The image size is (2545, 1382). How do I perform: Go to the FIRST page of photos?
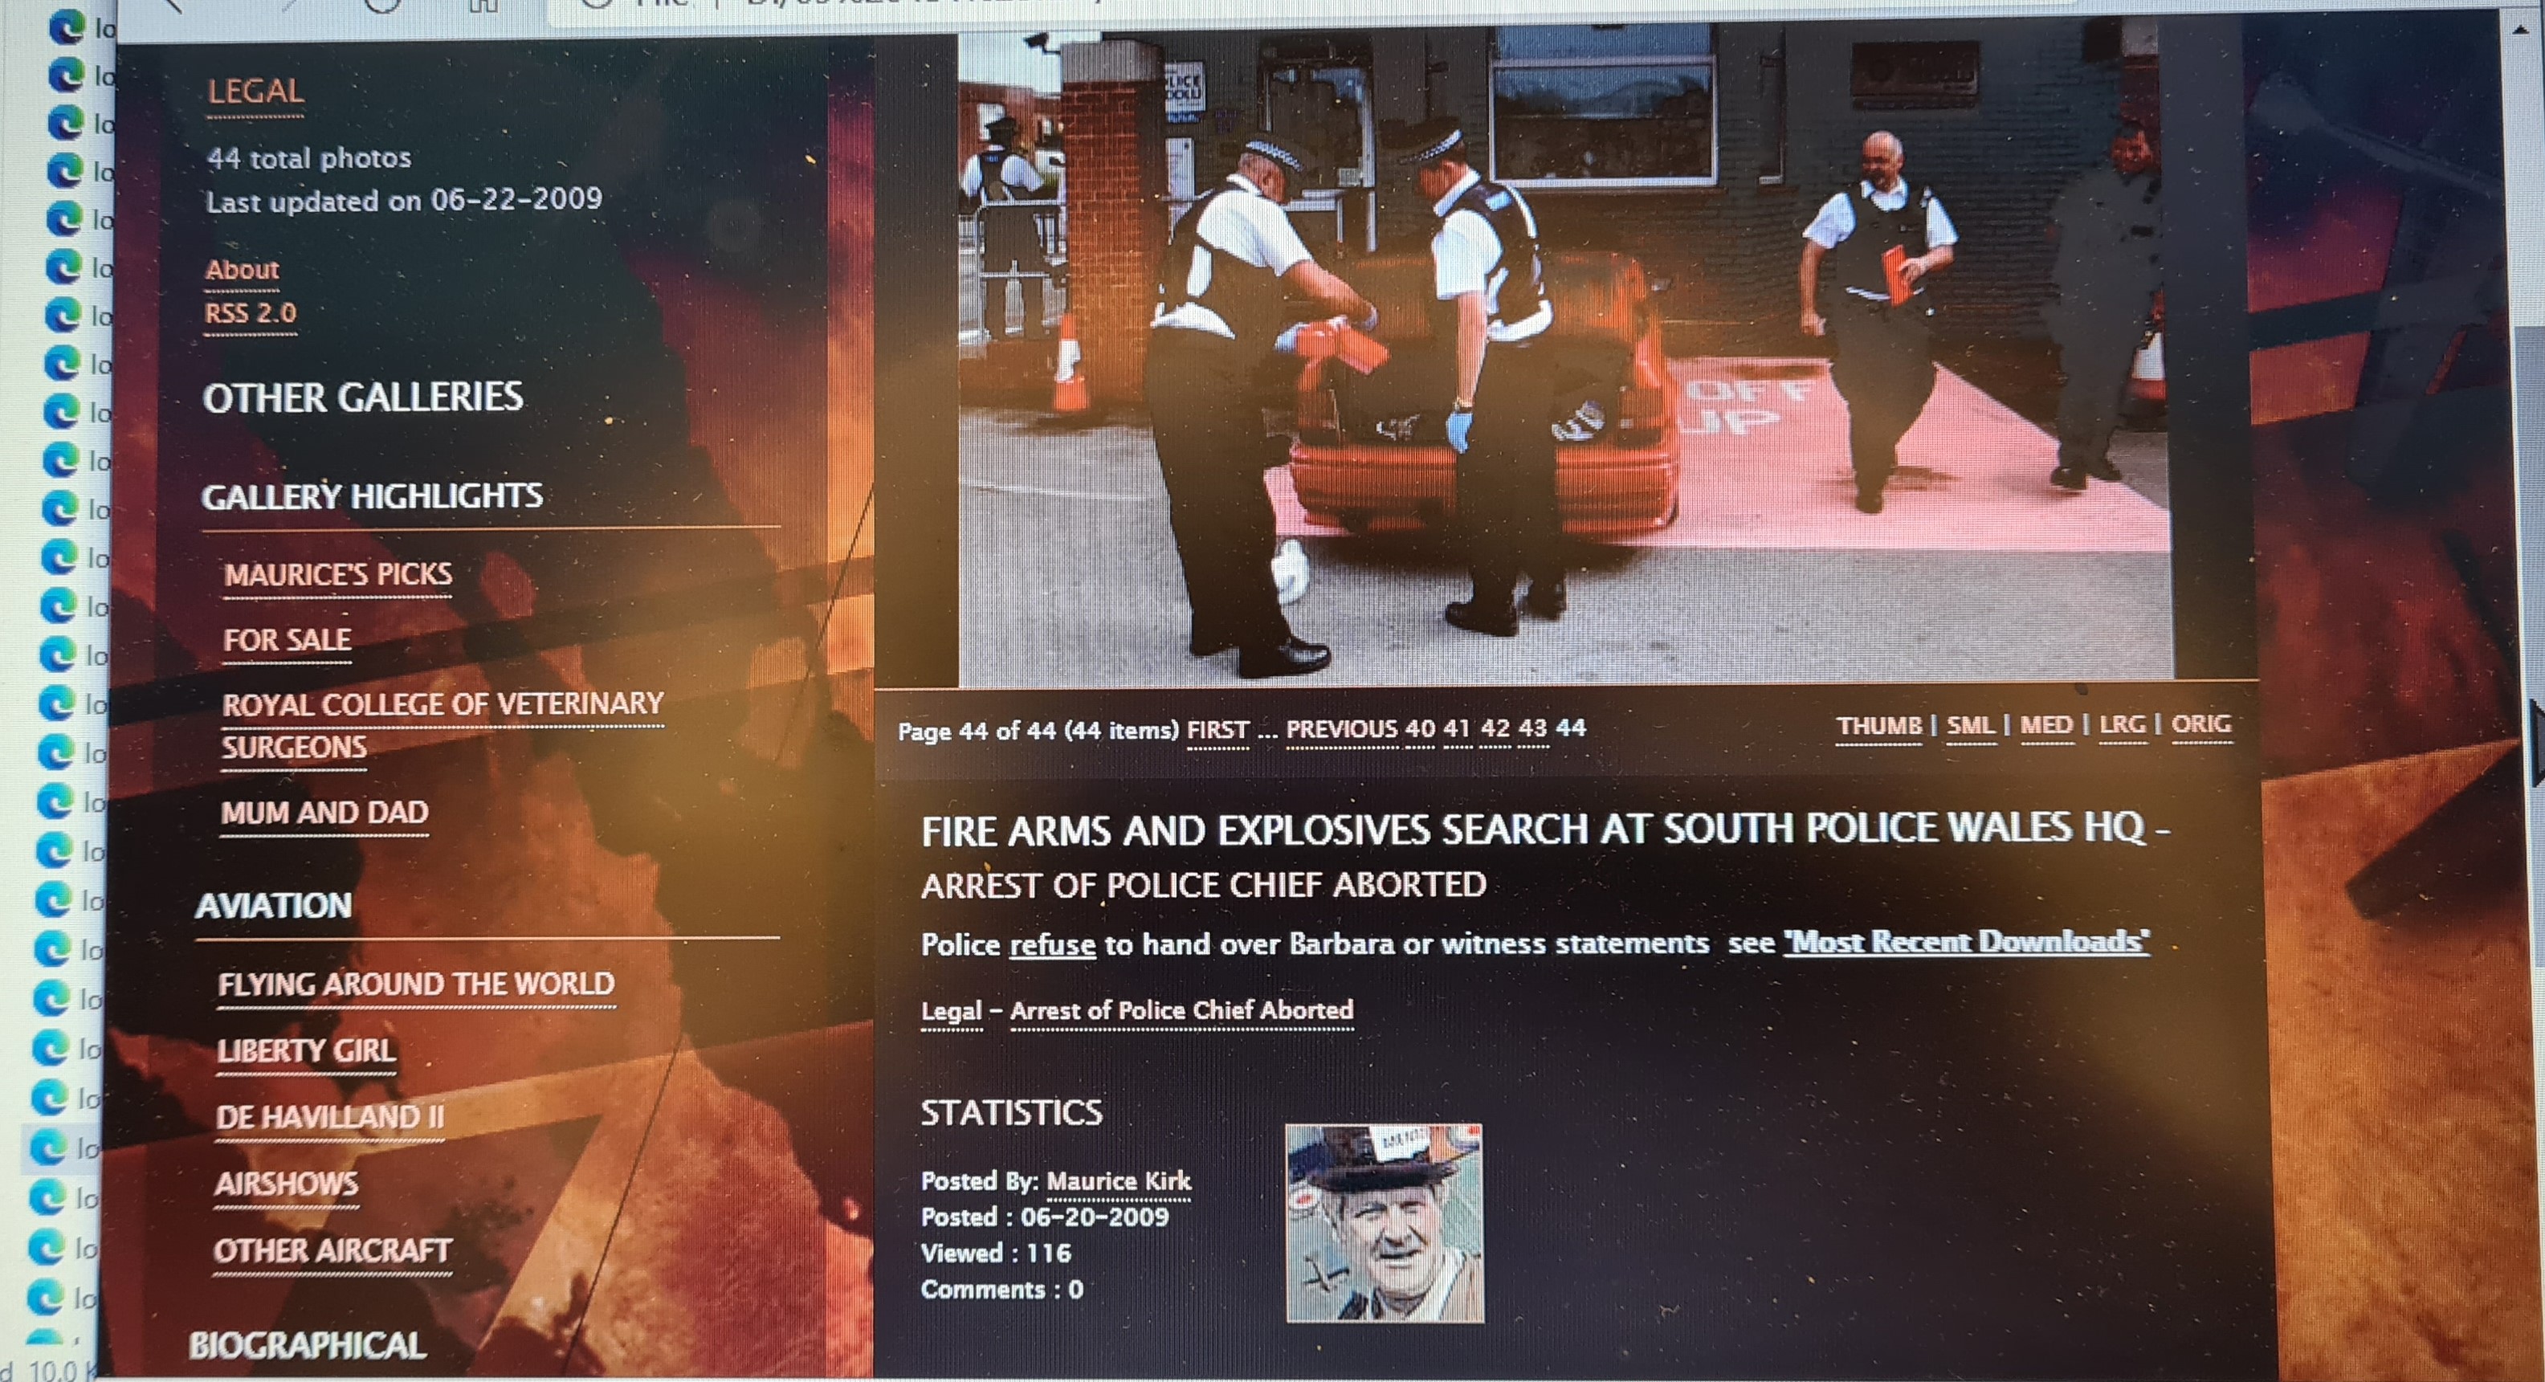1217,730
